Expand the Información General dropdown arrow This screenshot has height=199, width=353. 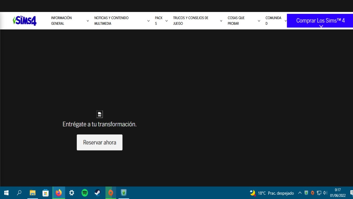click(x=88, y=21)
